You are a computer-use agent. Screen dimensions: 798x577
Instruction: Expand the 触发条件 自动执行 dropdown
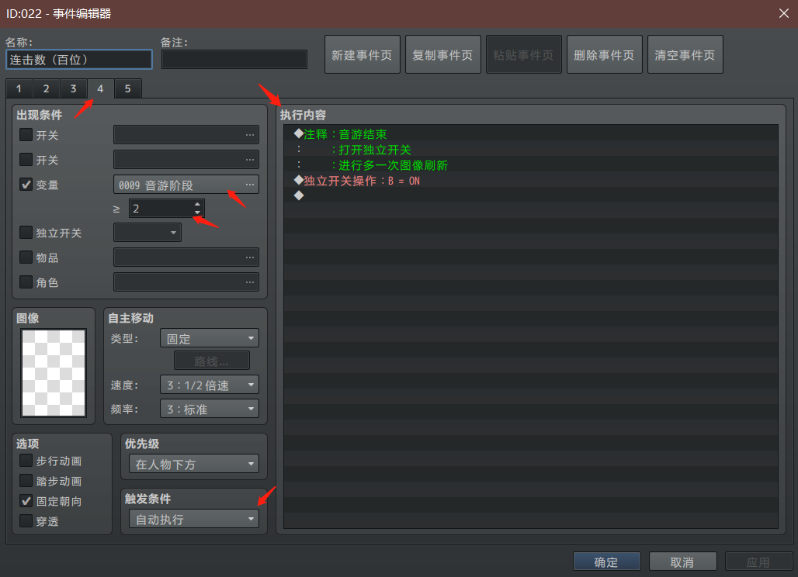(x=194, y=519)
